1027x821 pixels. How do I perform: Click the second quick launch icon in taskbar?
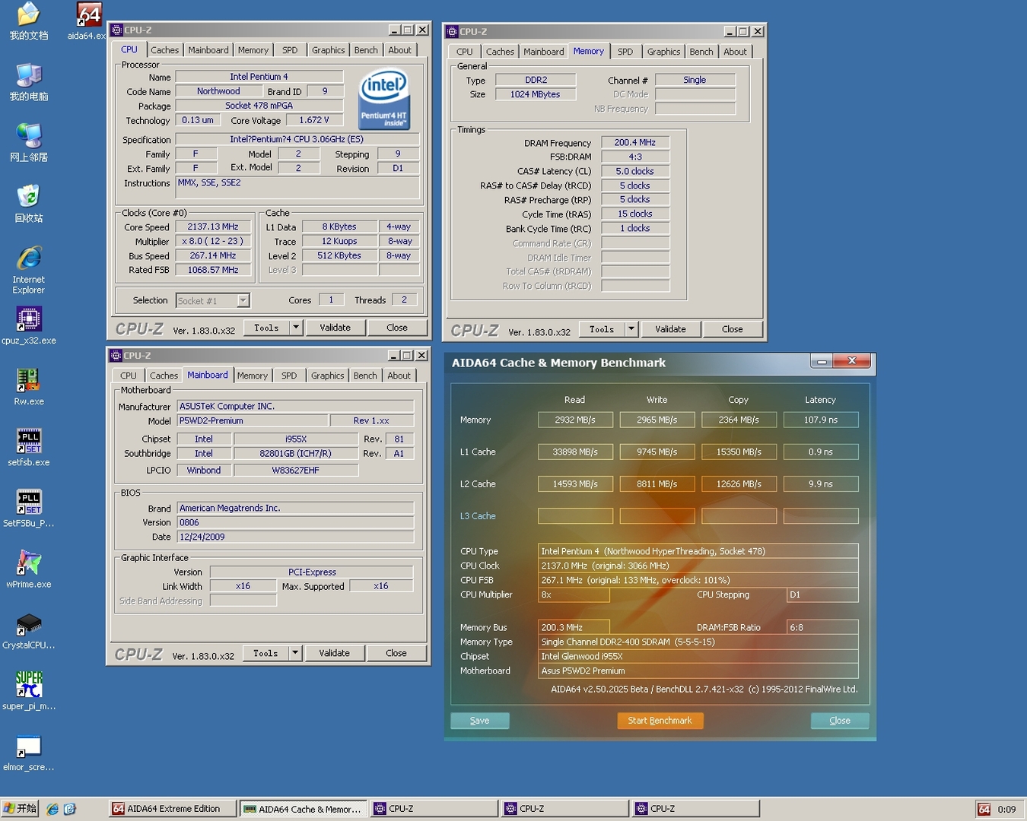point(70,809)
